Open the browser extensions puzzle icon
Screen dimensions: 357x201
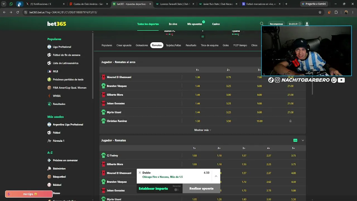click(x=336, y=12)
